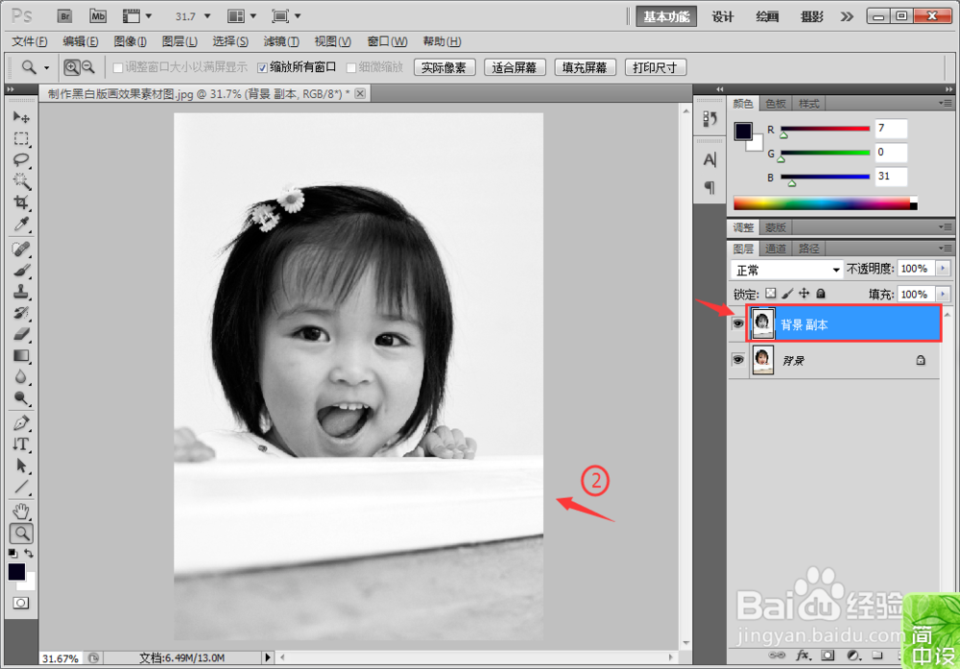Select the Crop tool
The height and width of the screenshot is (669, 960).
pos(21,202)
